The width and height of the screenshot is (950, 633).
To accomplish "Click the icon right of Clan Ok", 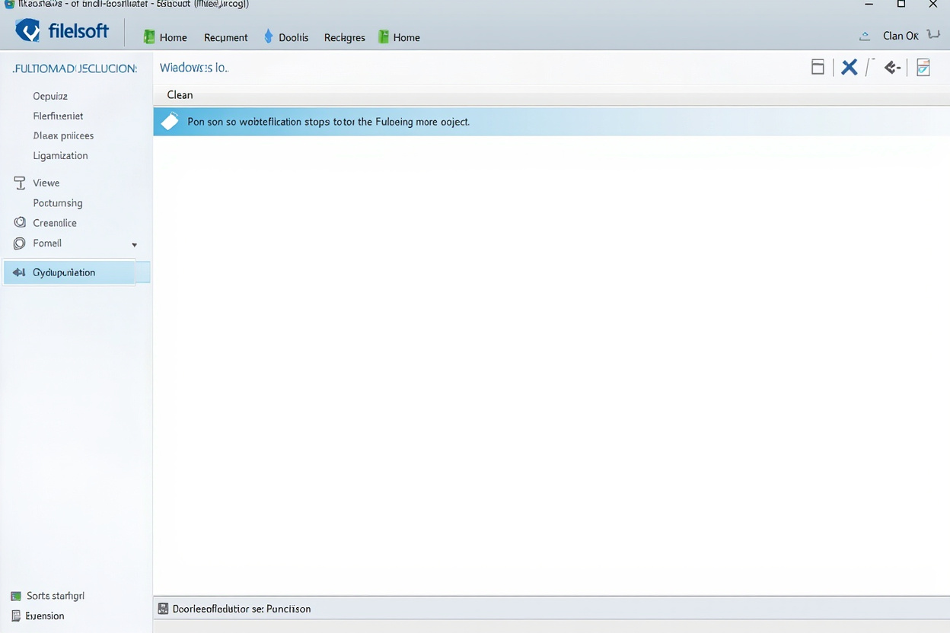I will click(932, 35).
